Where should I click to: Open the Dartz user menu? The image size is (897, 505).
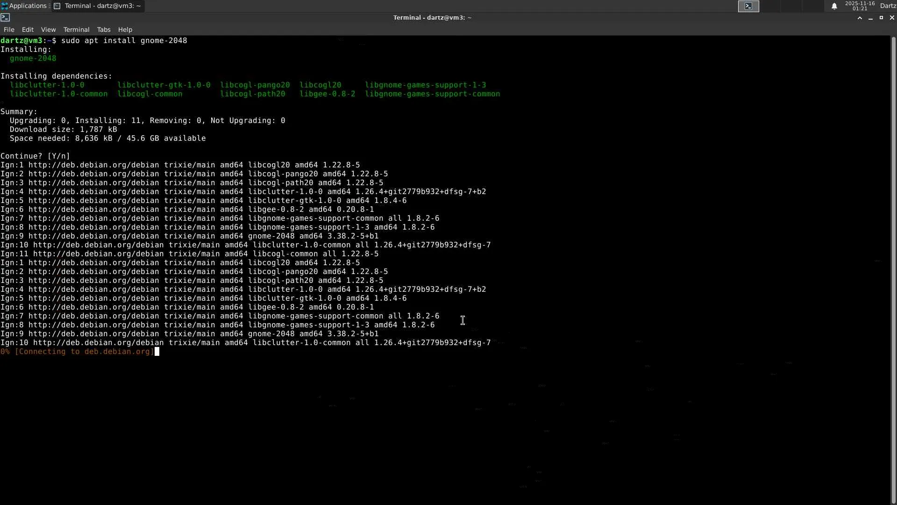[x=888, y=6]
